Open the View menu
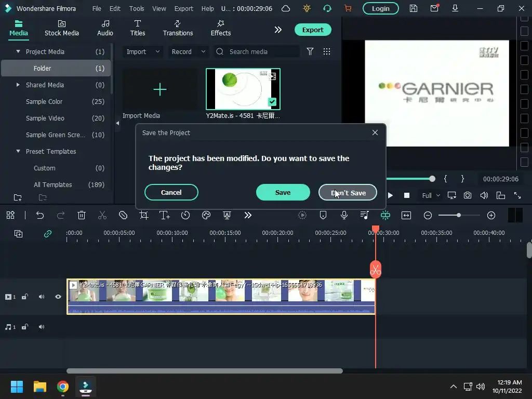Image resolution: width=532 pixels, height=399 pixels. pyautogui.click(x=159, y=8)
